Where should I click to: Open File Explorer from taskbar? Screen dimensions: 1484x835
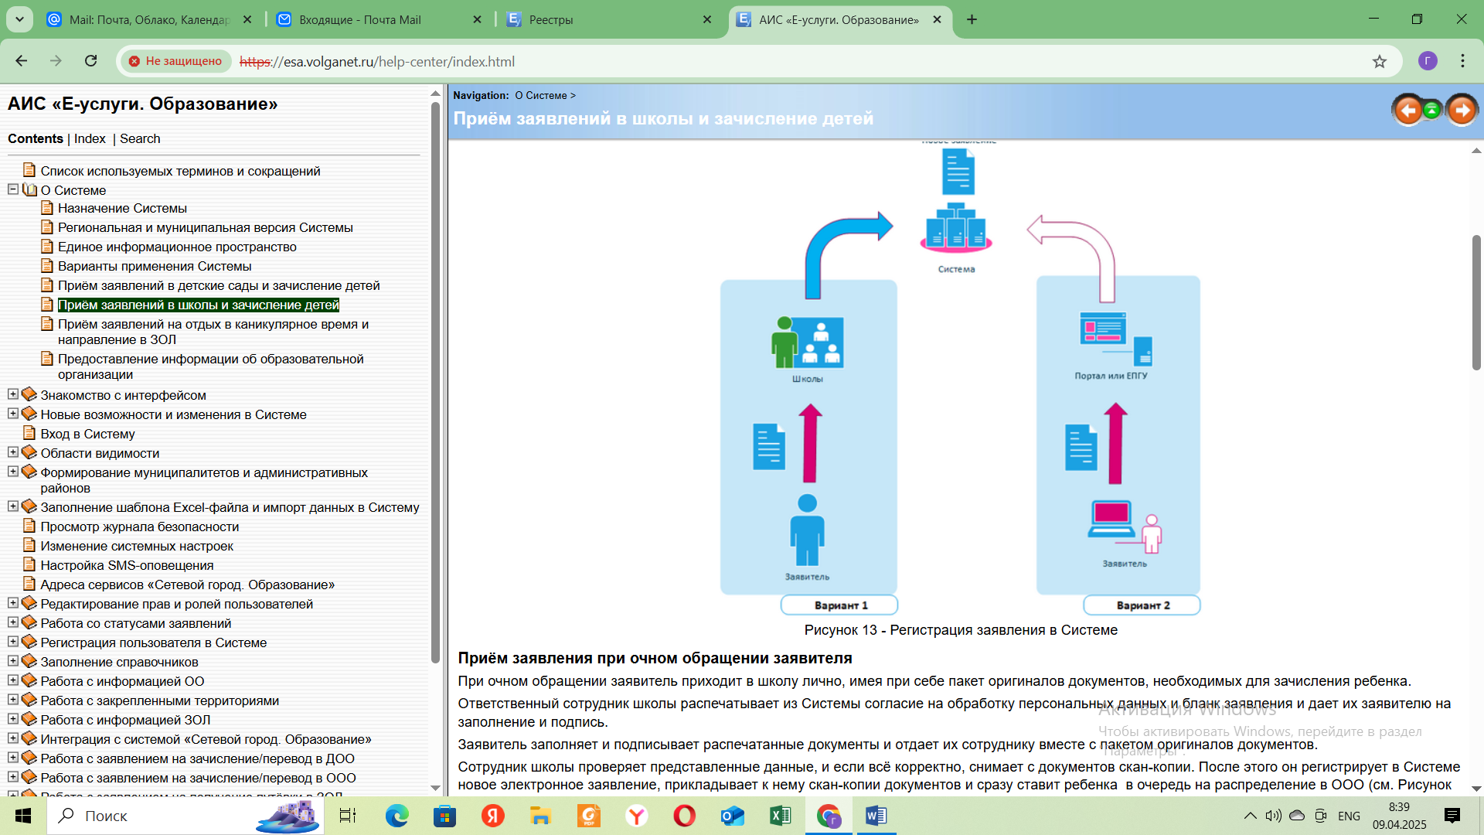coord(540,816)
